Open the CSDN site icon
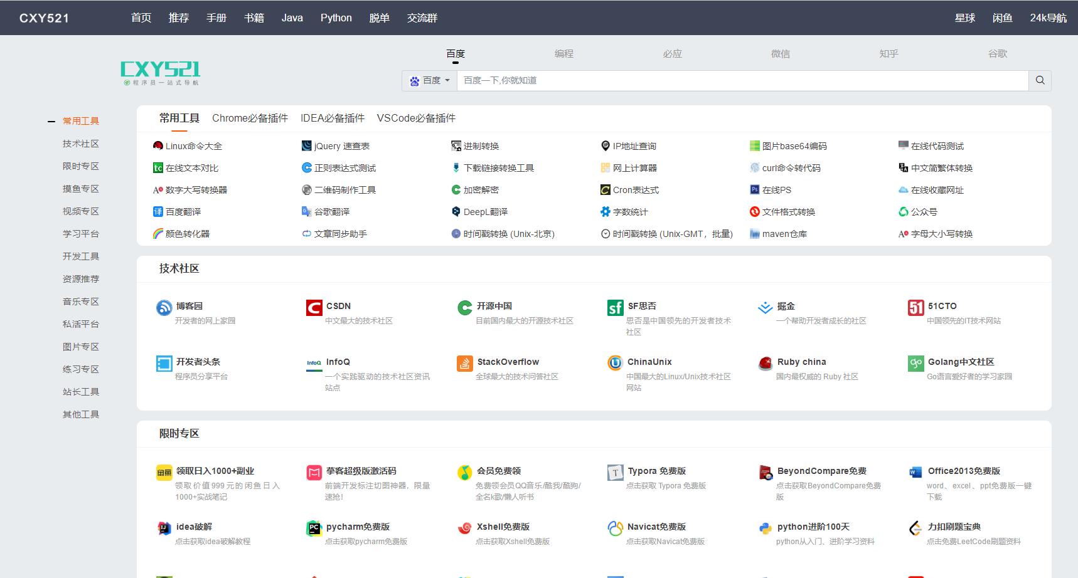Screen dimensions: 1078x578 pos(314,308)
